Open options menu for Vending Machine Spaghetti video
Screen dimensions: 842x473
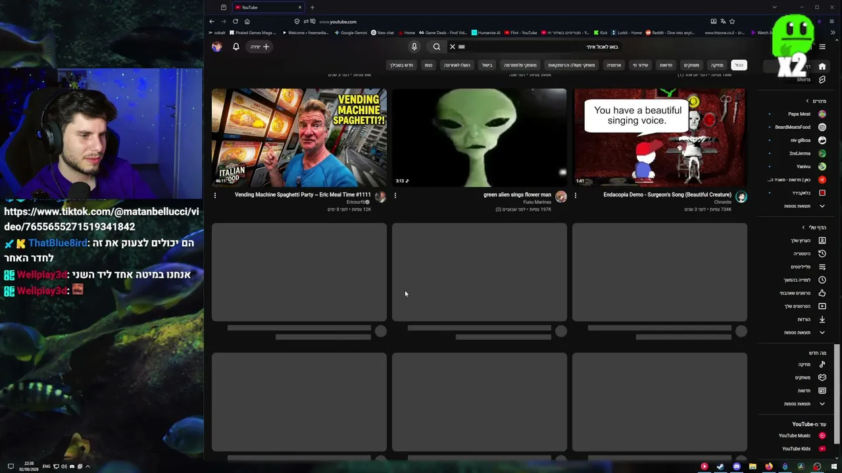(x=214, y=195)
